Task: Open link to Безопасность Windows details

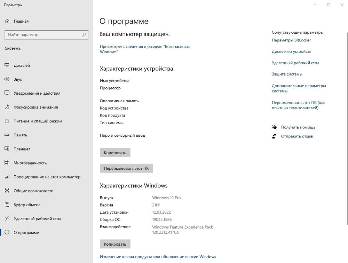Action: coord(145,49)
